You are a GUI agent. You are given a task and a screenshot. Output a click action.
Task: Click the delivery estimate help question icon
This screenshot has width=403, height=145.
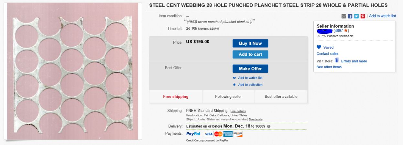269,126
